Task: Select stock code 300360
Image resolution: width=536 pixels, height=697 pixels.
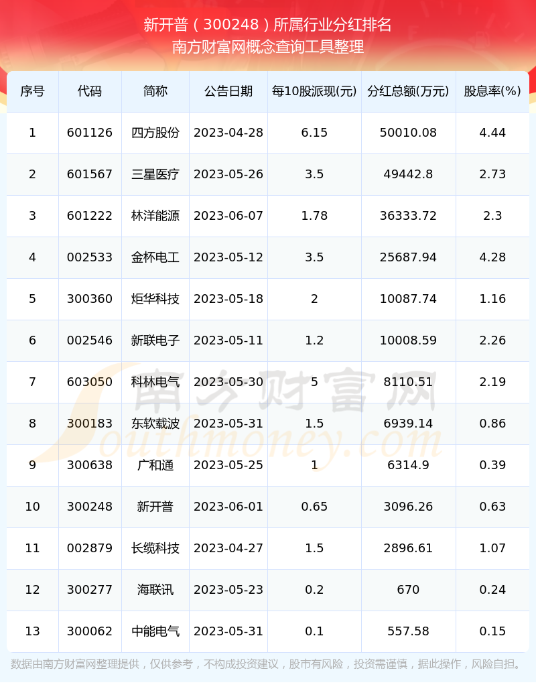Action: [90, 299]
